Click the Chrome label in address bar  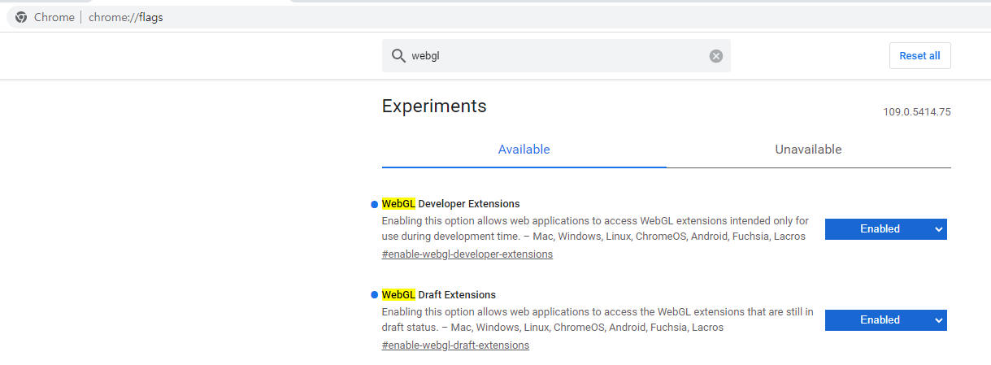tap(54, 17)
